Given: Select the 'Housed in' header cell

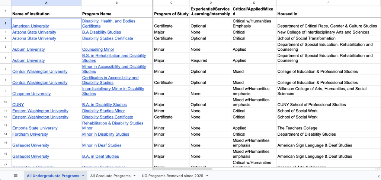Looking at the screenshot, I should [329, 12].
